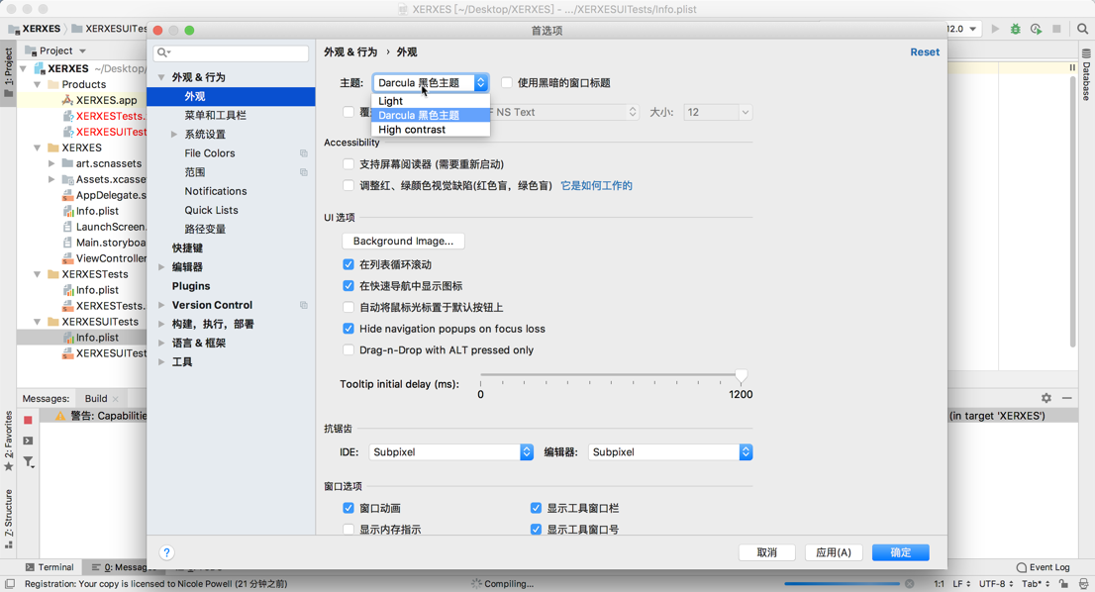Click the lock icon in the status bar
The image size is (1095, 592).
[1063, 584]
